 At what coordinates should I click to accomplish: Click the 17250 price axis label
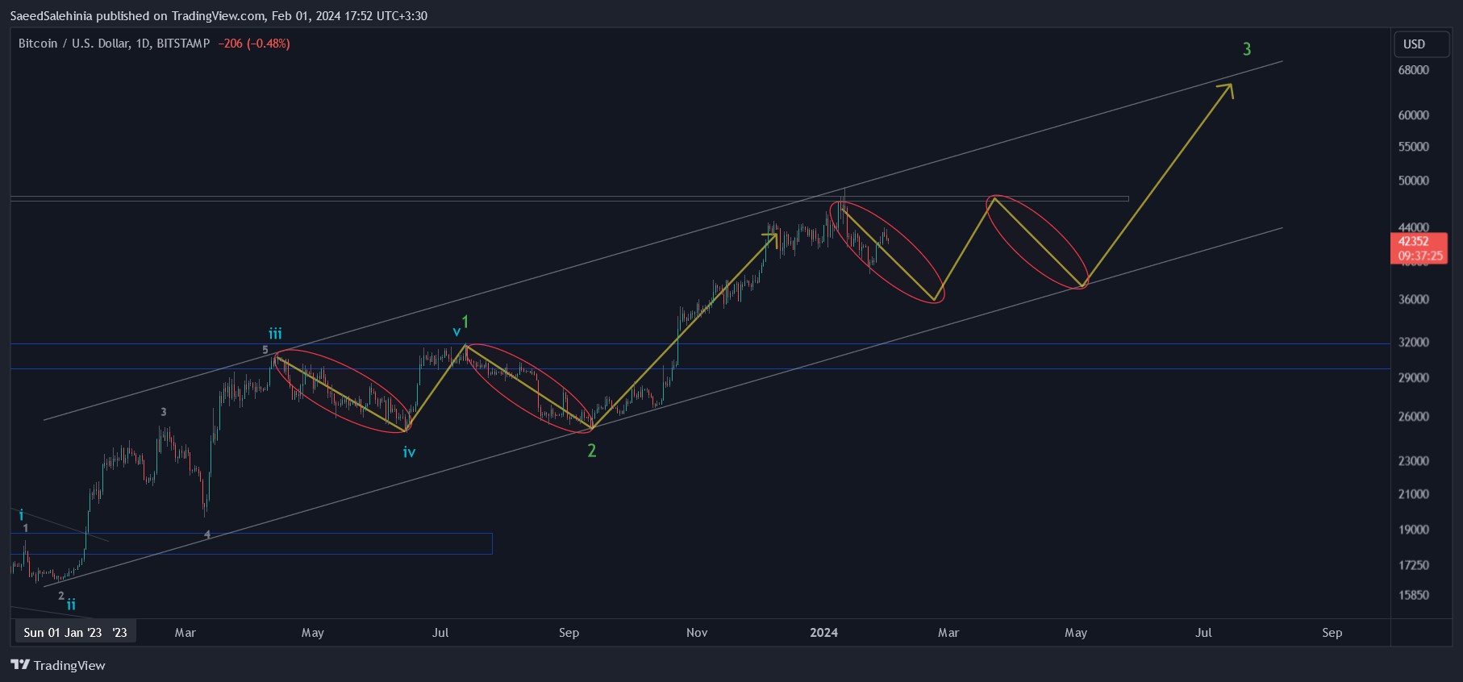(x=1413, y=565)
